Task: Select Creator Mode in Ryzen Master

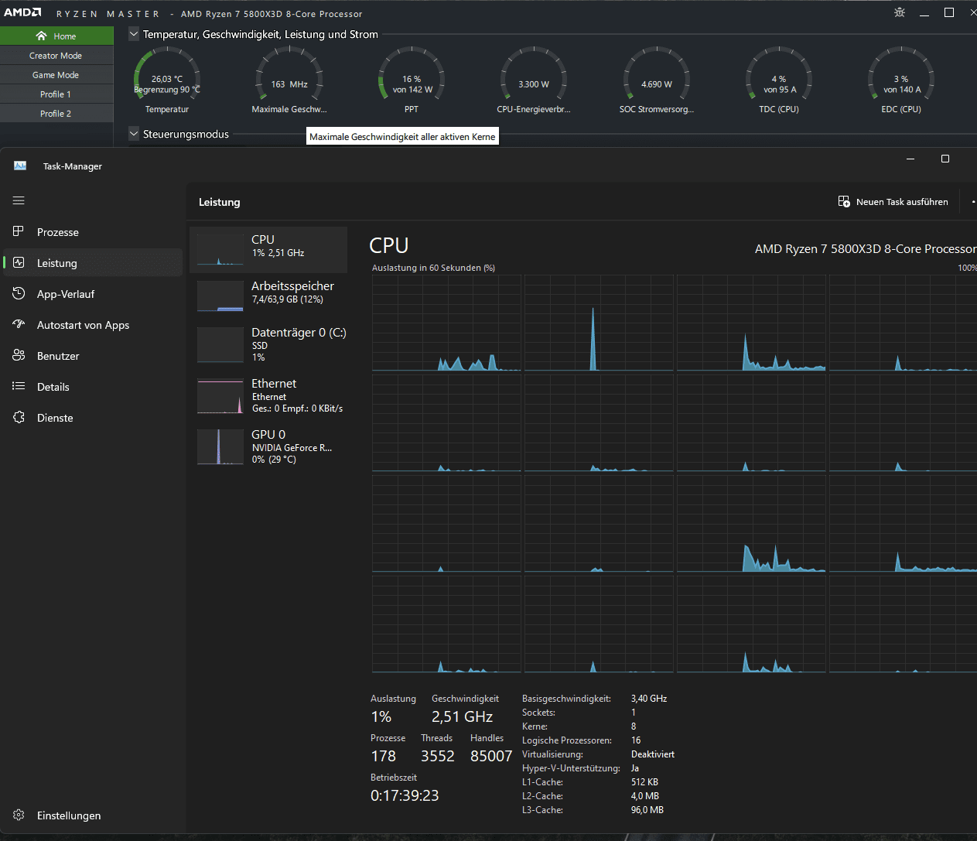Action: point(56,56)
